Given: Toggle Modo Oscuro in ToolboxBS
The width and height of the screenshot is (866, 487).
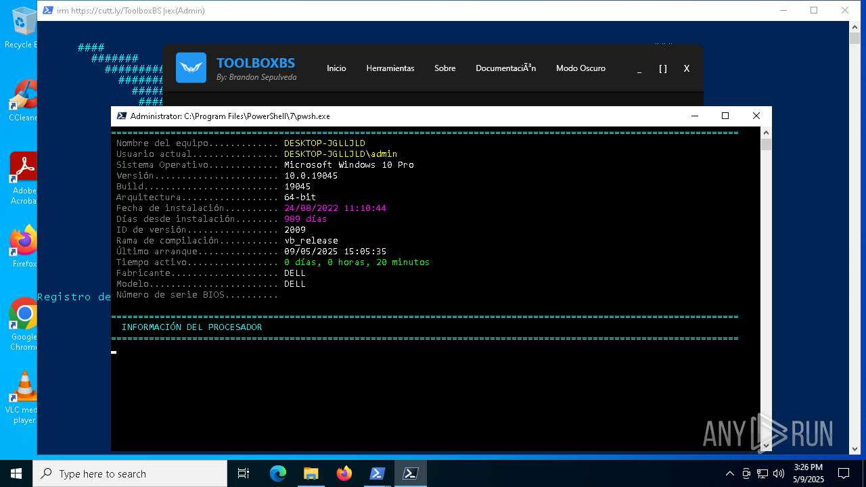Looking at the screenshot, I should point(580,68).
